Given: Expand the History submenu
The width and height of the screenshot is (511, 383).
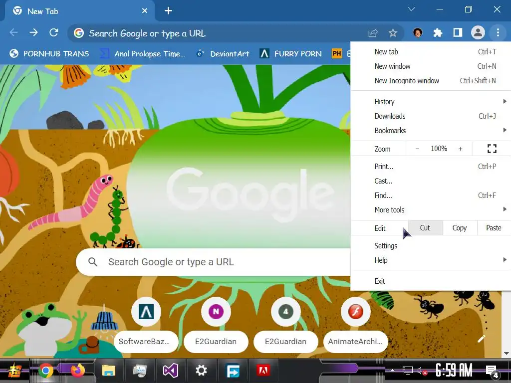Looking at the screenshot, I should pos(431,102).
